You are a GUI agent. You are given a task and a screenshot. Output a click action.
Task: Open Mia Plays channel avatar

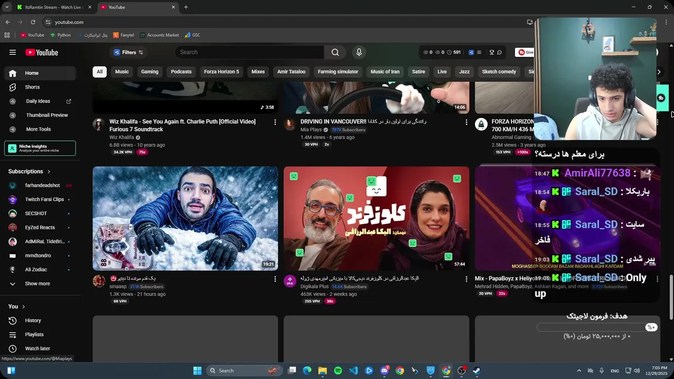point(290,124)
